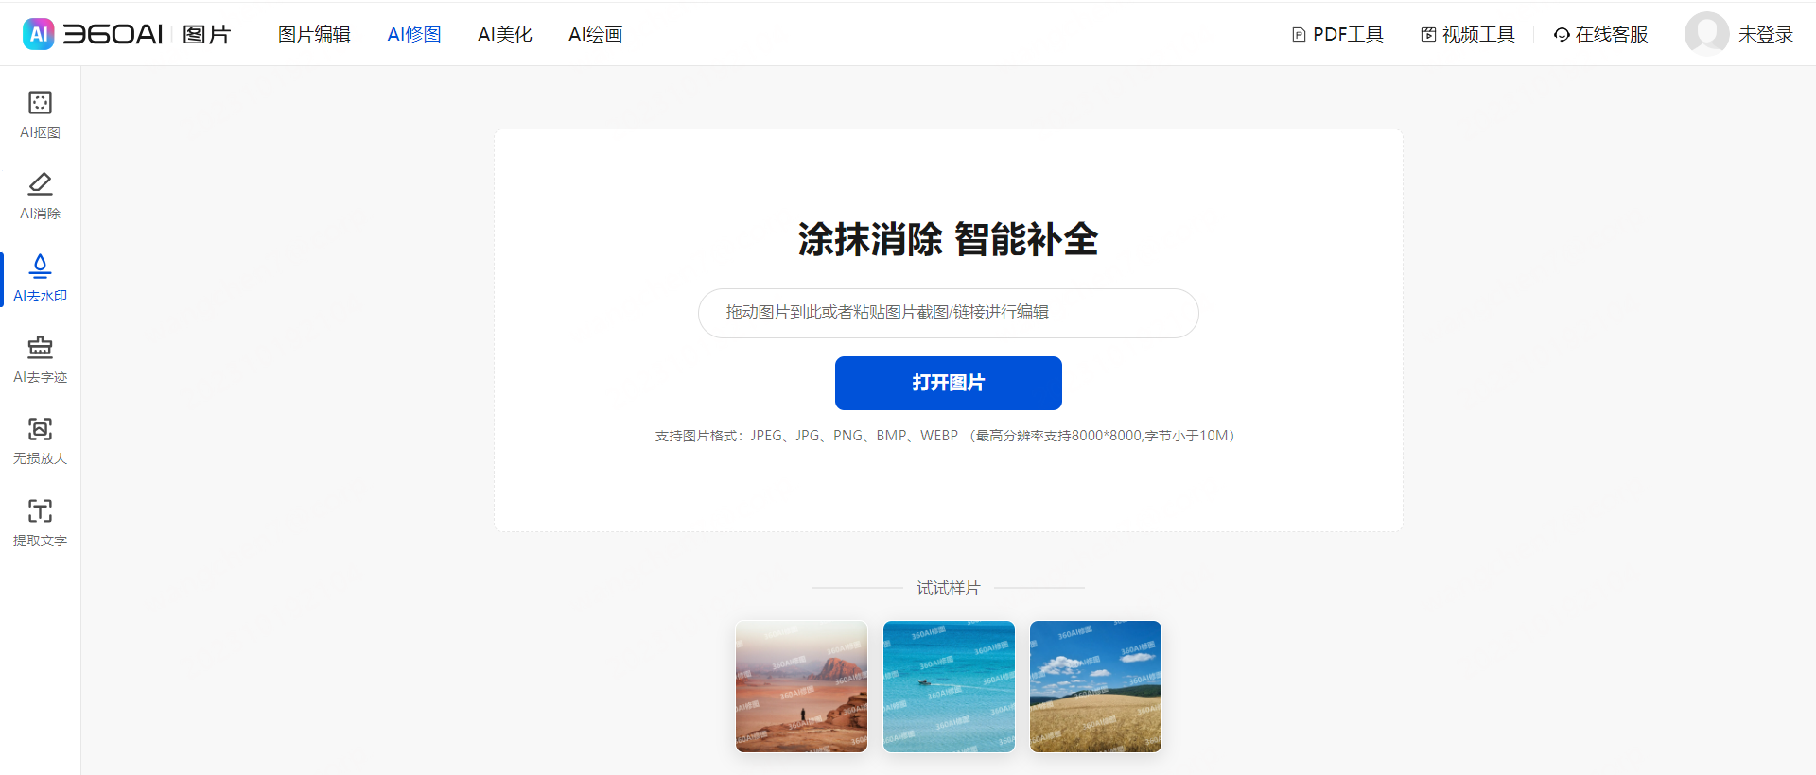Select the AI抠图 cutout tool icon

tap(40, 102)
